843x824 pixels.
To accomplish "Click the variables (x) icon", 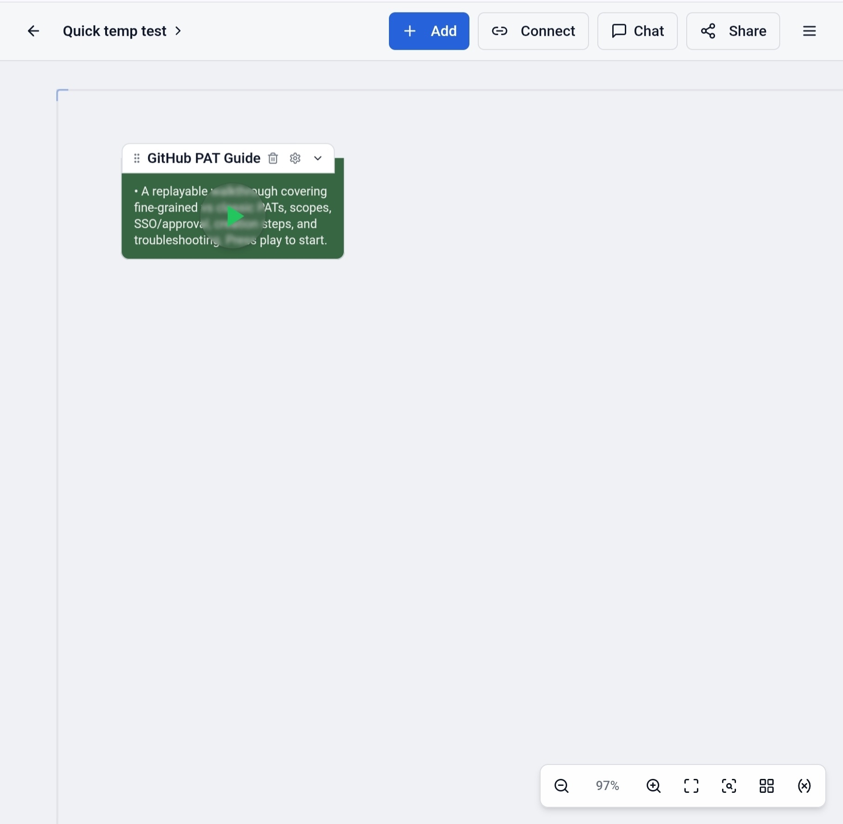I will tap(804, 786).
